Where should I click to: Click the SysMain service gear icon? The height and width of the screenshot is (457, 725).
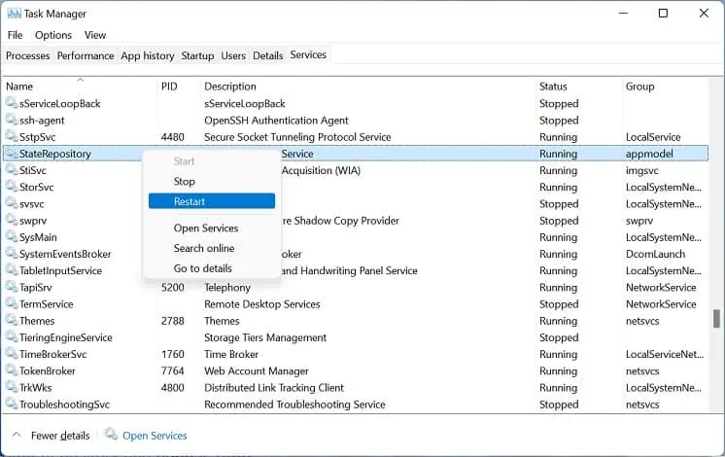12,236
